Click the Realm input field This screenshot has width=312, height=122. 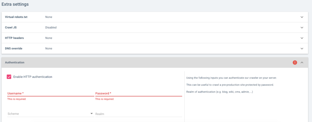tap(138, 114)
